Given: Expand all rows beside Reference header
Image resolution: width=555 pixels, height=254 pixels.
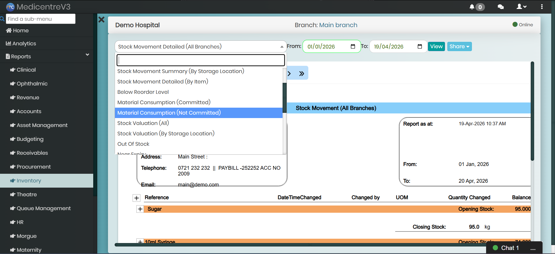Looking at the screenshot, I should pos(136,198).
